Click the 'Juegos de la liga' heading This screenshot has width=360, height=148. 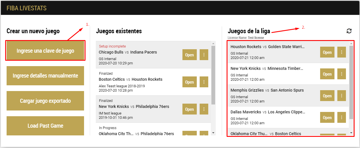[x=249, y=31]
